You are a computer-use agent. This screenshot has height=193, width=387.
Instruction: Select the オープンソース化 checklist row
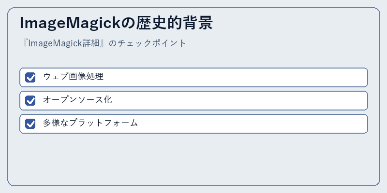(x=194, y=100)
